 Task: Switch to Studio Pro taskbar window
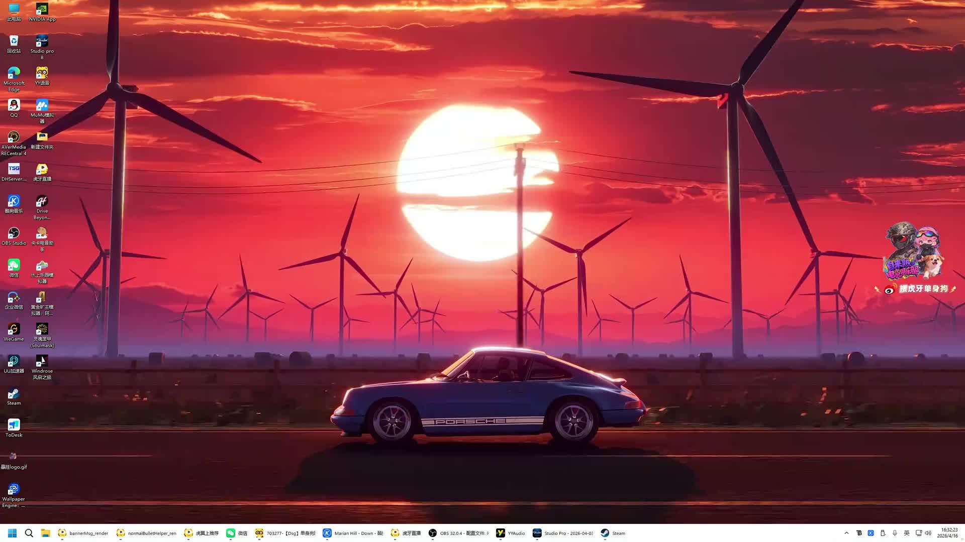point(563,533)
